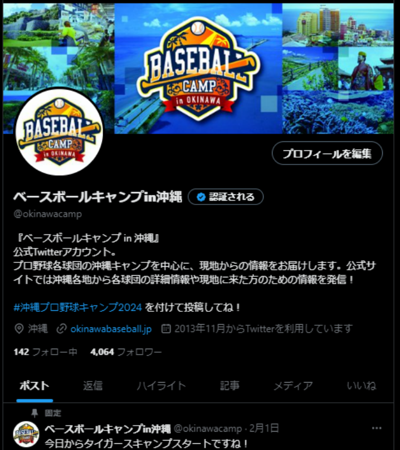Switch to the 記事 tab
The width and height of the screenshot is (400, 450).
230,386
